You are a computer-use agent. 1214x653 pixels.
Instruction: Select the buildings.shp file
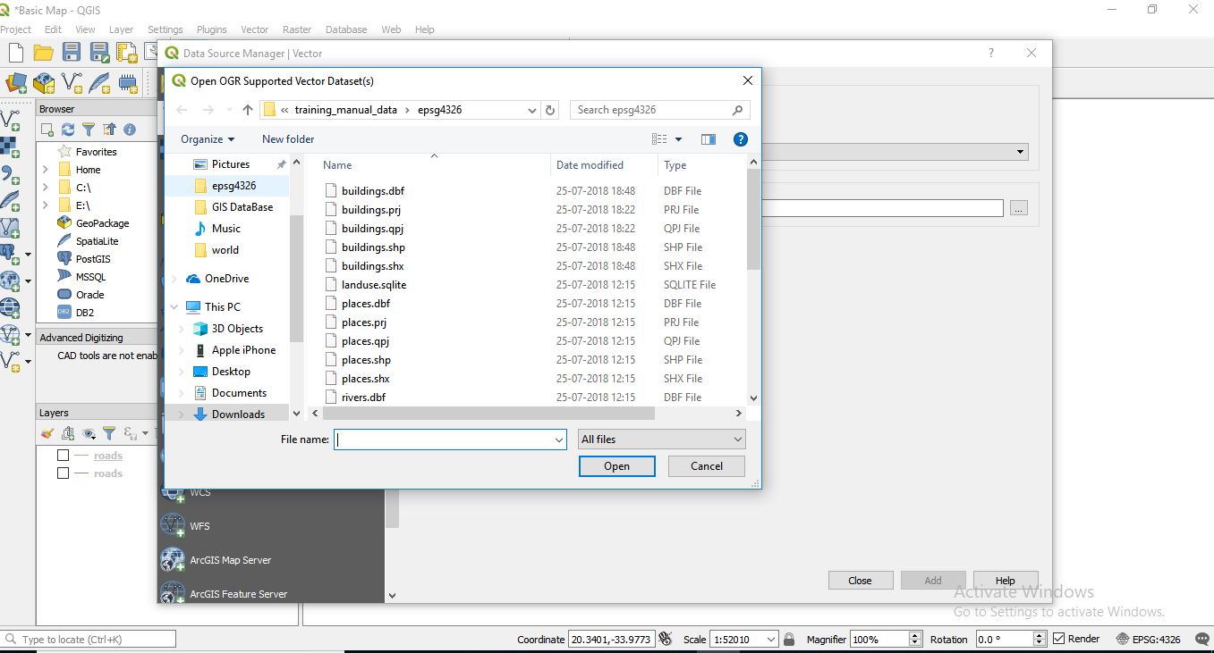click(373, 247)
